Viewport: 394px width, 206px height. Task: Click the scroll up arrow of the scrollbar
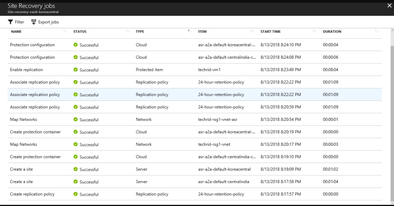click(x=392, y=30)
